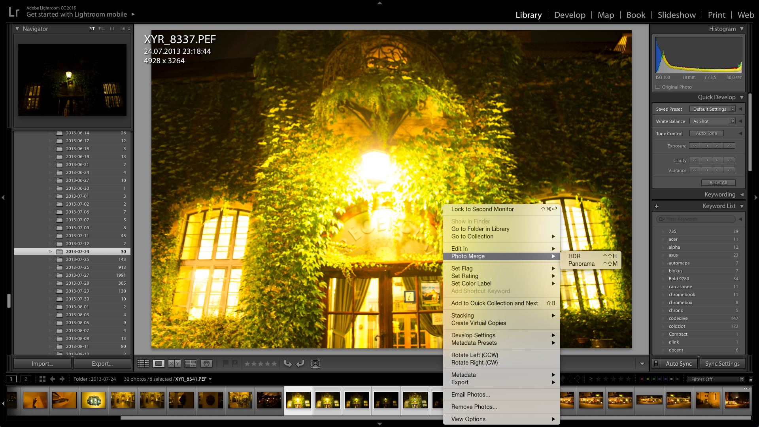Image resolution: width=759 pixels, height=427 pixels.
Task: Rotate photo counterclockwise using toolbar arrow
Action: 288,363
